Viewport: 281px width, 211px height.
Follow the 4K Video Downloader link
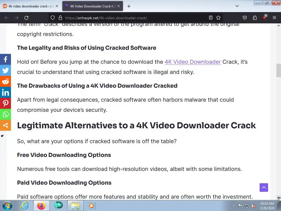[x=193, y=62]
